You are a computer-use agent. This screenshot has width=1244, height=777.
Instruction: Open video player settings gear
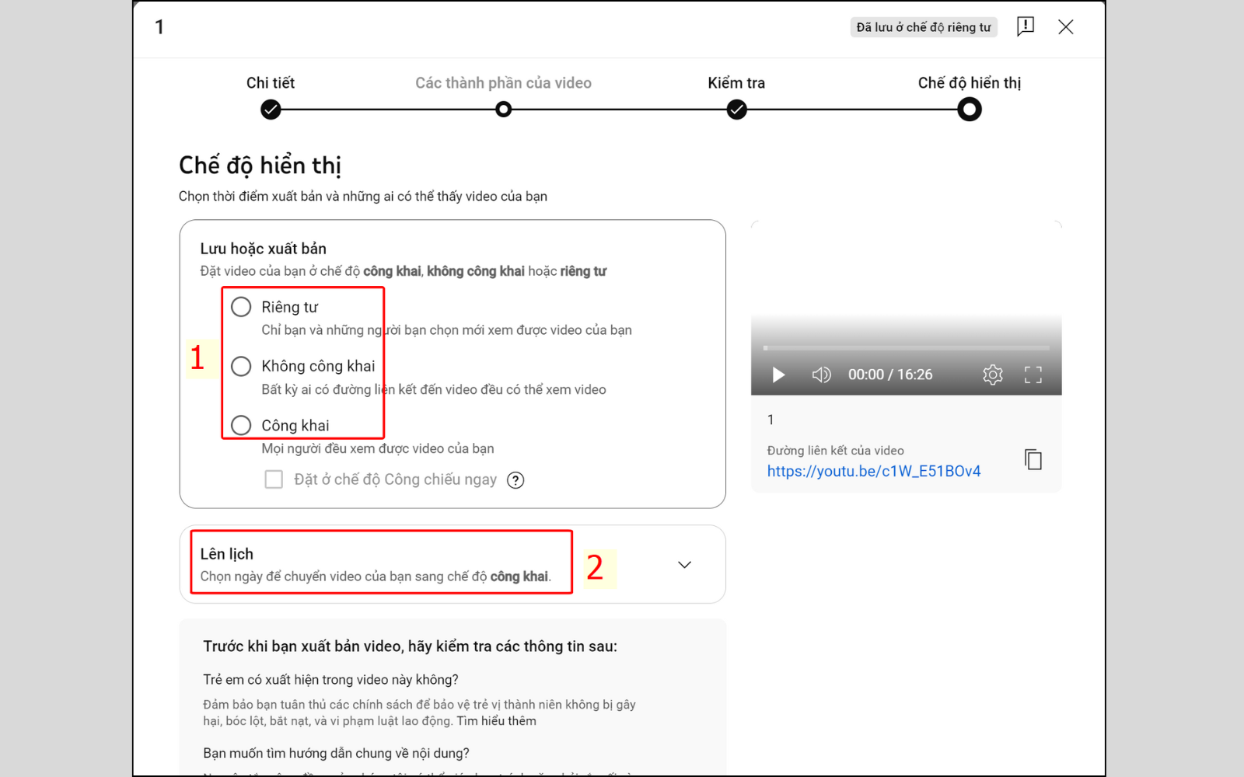tap(993, 375)
